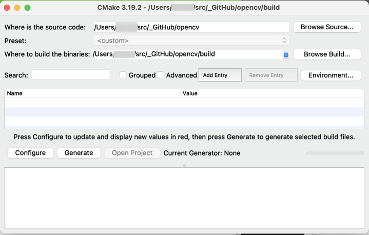Screen dimensions: 369x235
Task: Focus the Search input field
Action: (x=71, y=75)
